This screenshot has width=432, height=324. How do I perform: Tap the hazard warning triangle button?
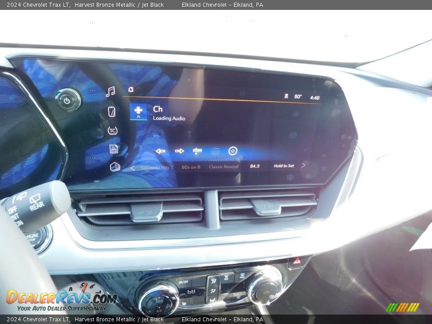point(297,261)
